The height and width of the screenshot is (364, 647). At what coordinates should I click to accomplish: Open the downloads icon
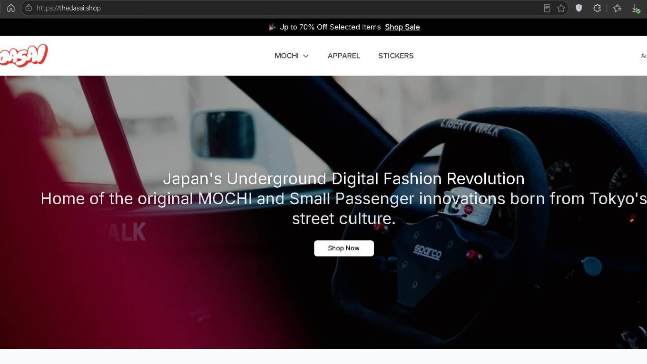coord(636,8)
